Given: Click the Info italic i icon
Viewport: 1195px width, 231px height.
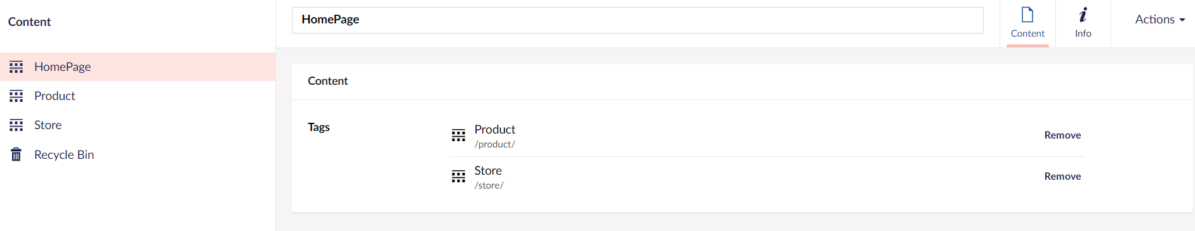Looking at the screenshot, I should pos(1083,15).
